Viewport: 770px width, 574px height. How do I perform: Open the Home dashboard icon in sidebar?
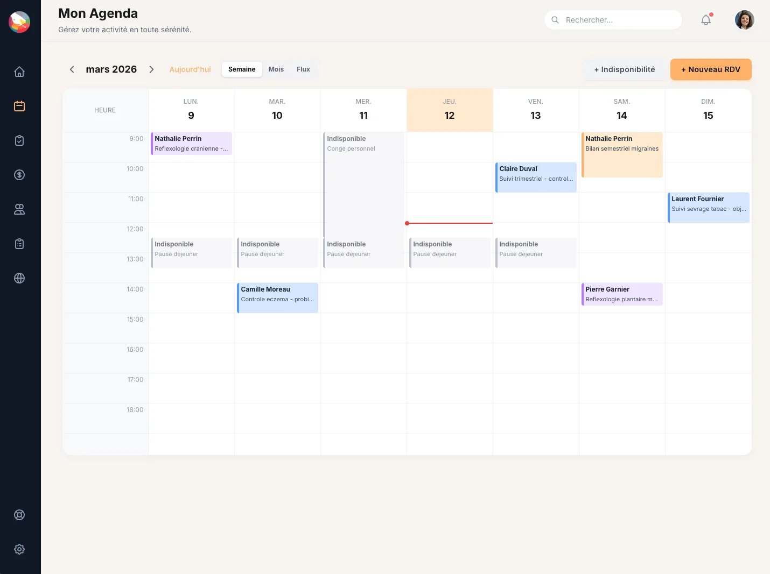pyautogui.click(x=19, y=71)
